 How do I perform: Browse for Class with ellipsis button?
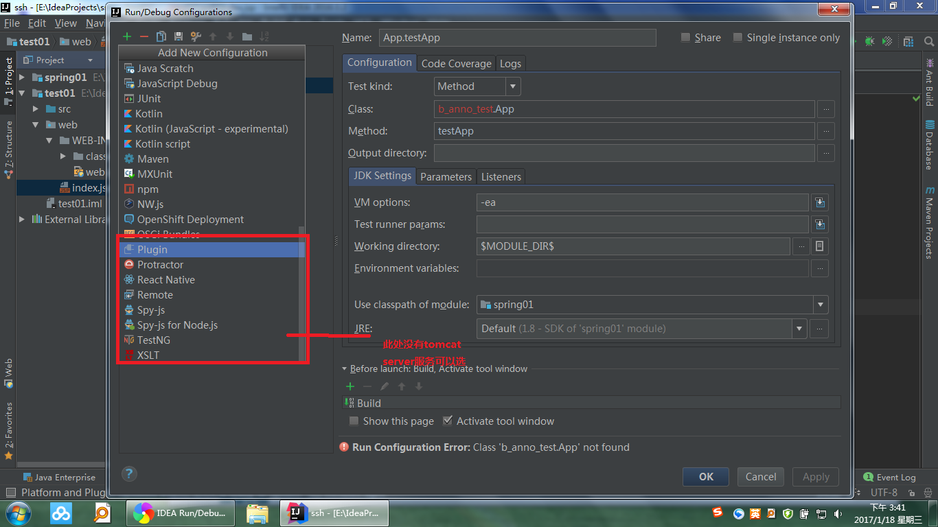826,109
